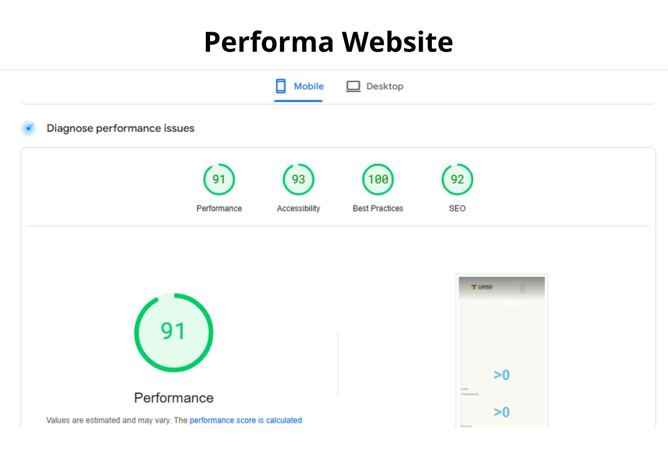
Task: Click the mobile phone icon
Action: pyautogui.click(x=281, y=86)
